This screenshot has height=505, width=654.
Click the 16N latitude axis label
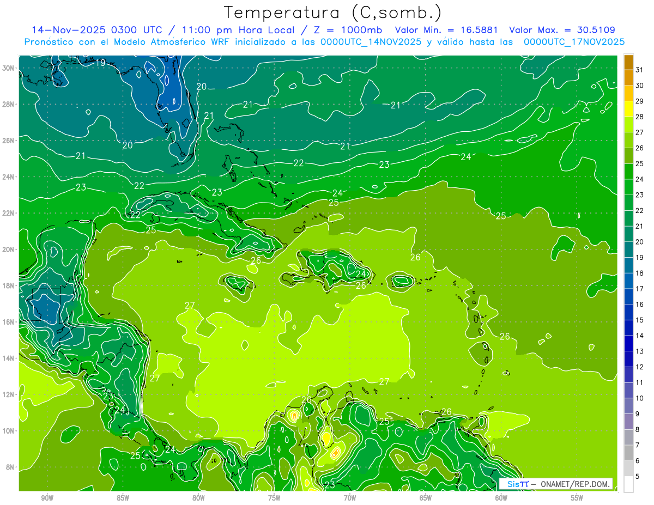point(9,322)
